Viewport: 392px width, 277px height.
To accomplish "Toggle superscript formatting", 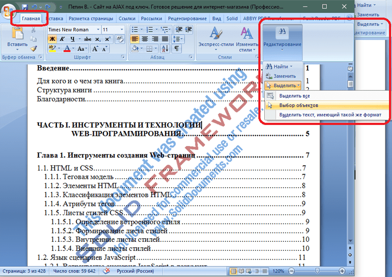I will [x=108, y=39].
